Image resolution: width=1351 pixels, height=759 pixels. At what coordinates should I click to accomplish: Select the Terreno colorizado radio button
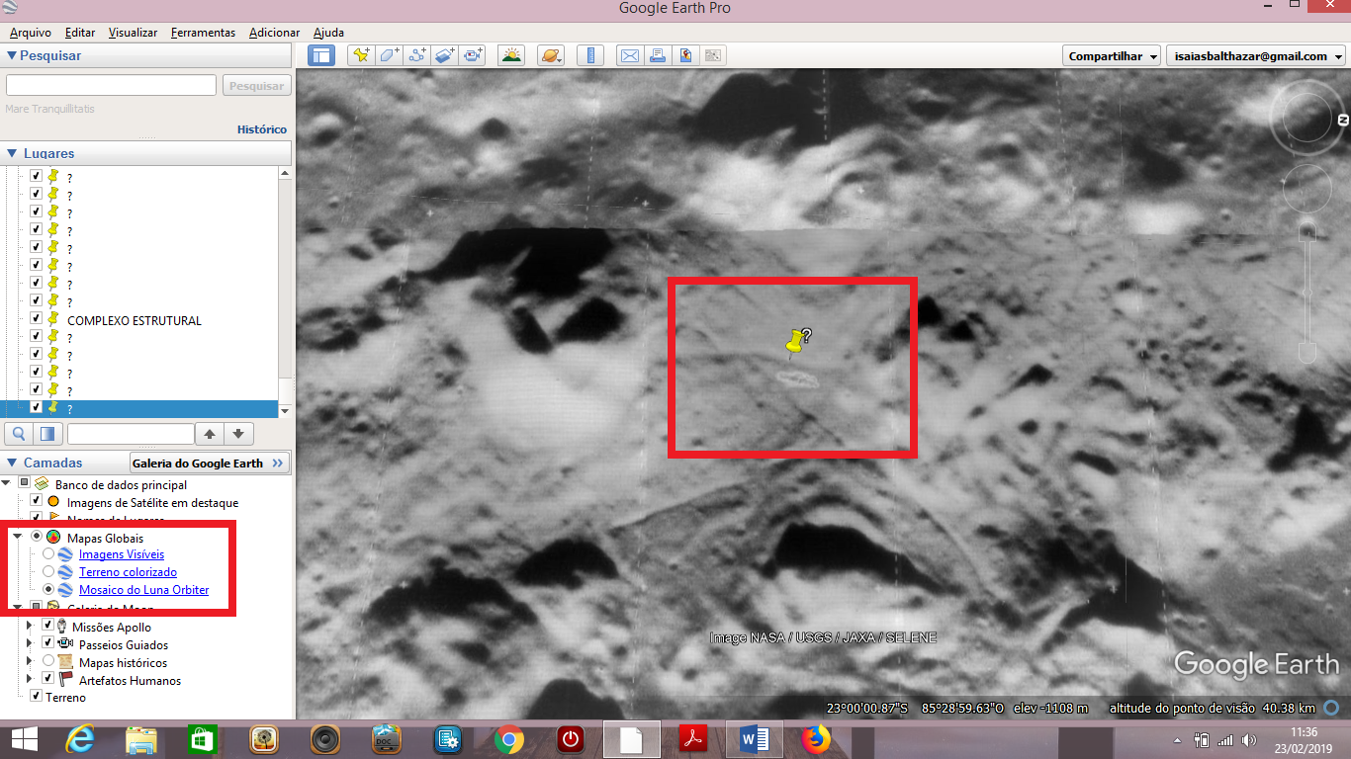pyautogui.click(x=48, y=572)
